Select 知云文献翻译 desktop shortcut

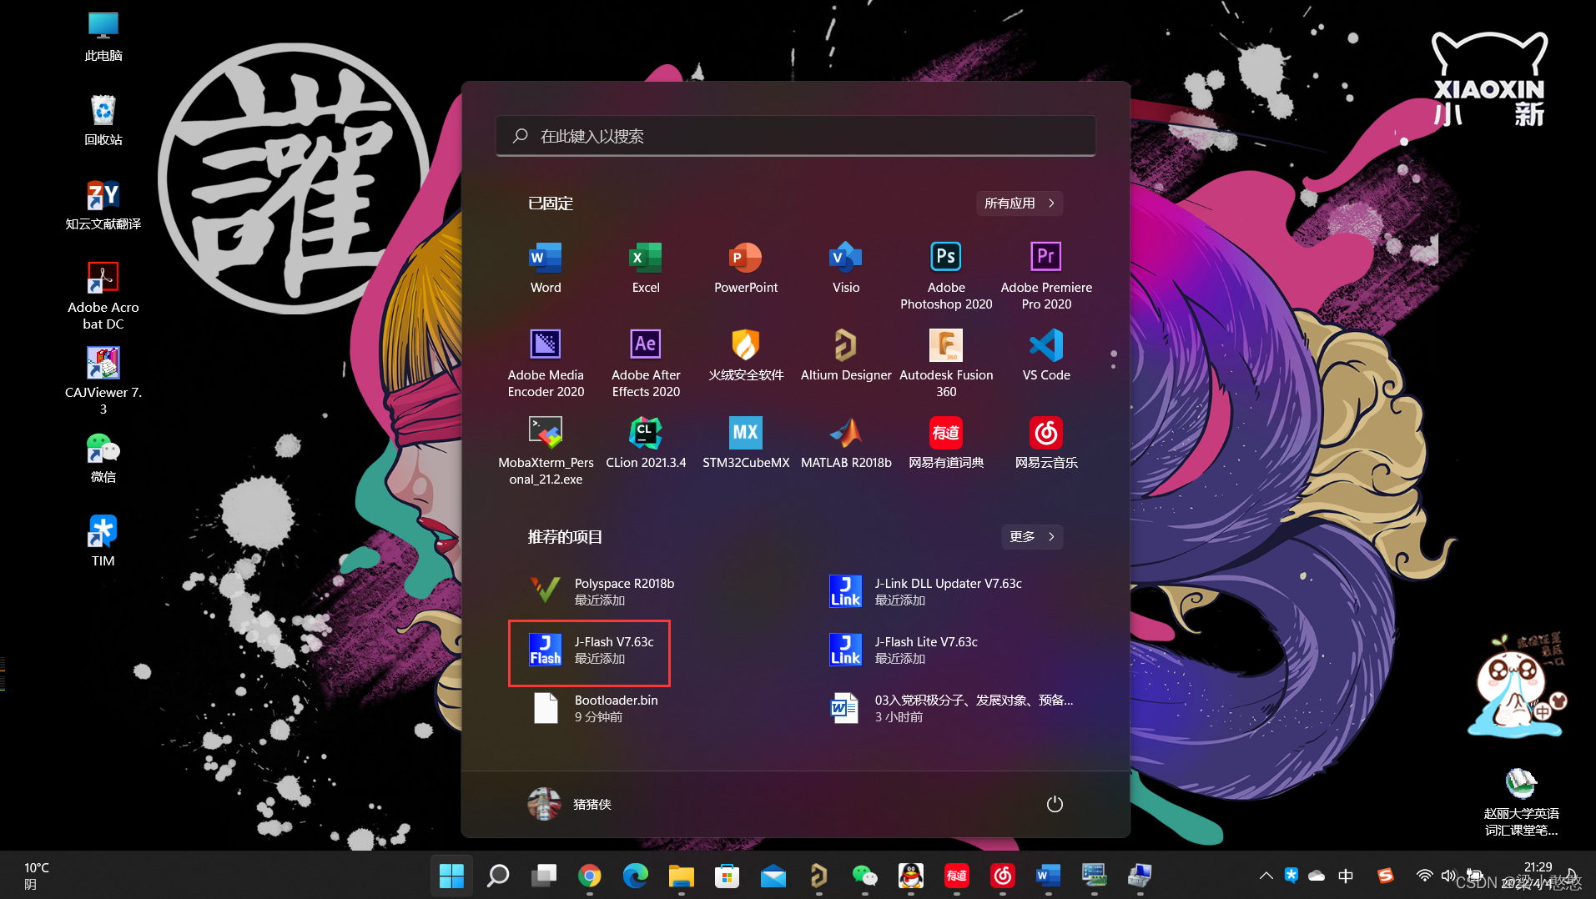click(x=103, y=205)
